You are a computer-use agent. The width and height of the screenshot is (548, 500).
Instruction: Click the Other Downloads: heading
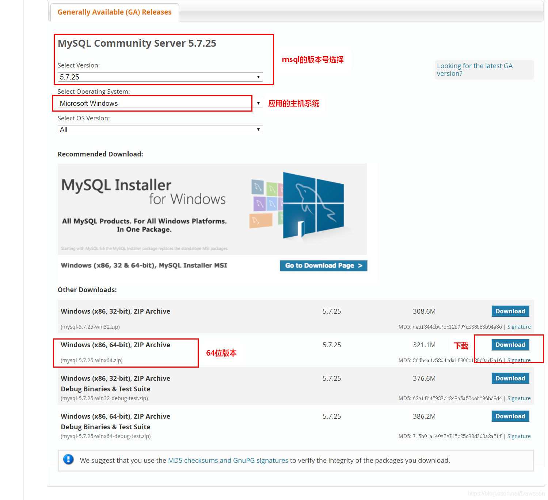coord(87,290)
